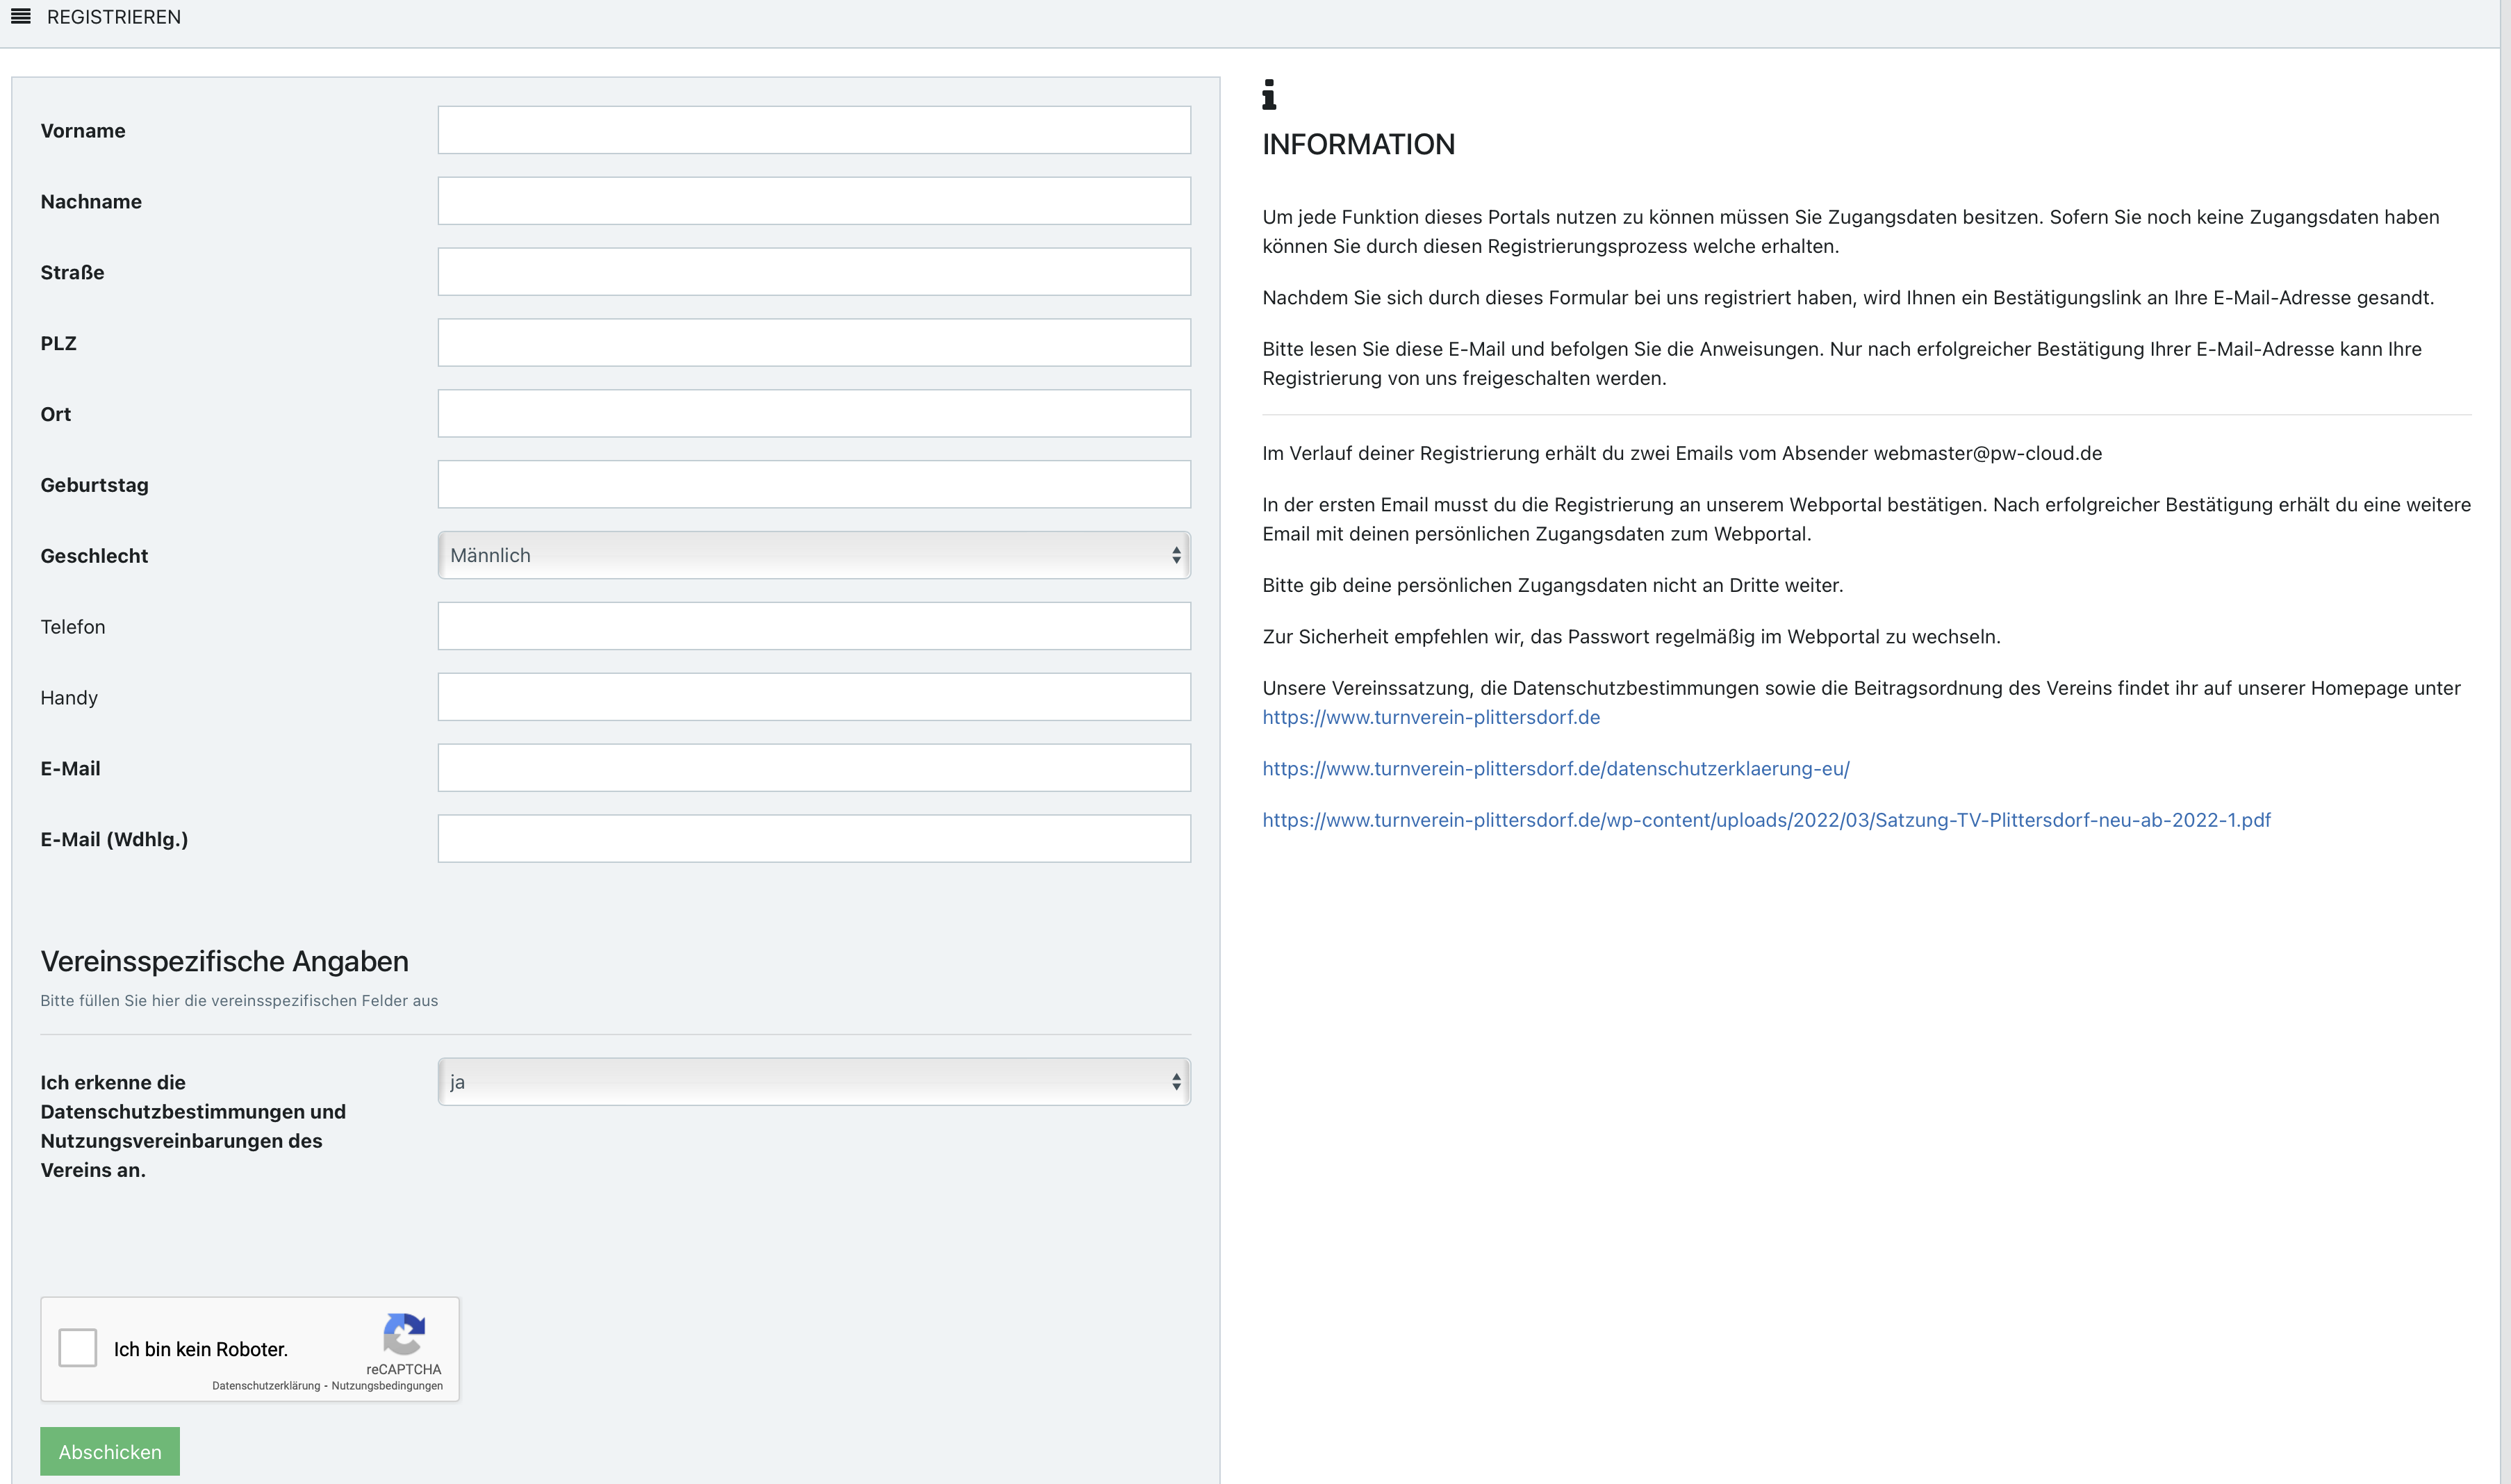Open the hamburger menu next to REGISTRIEREN
The image size is (2511, 1484).
click(21, 16)
